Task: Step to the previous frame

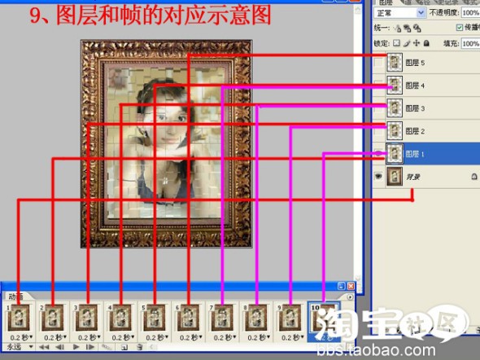Action: 59,347
